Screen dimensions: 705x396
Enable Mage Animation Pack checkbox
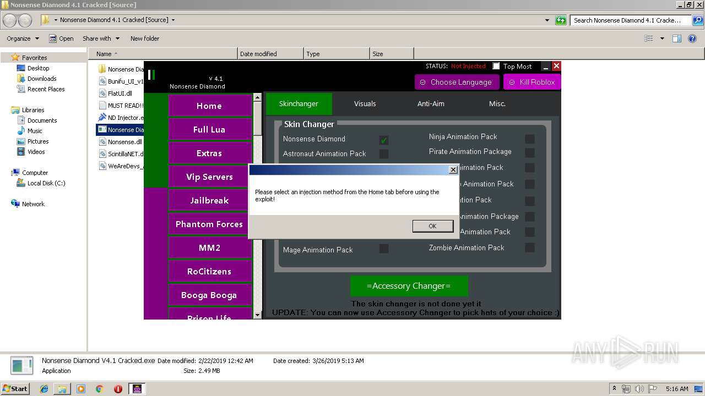point(384,249)
